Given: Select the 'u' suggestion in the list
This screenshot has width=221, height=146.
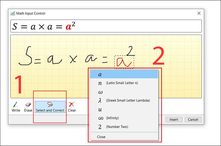Looking at the screenshot, I should tap(124, 109).
